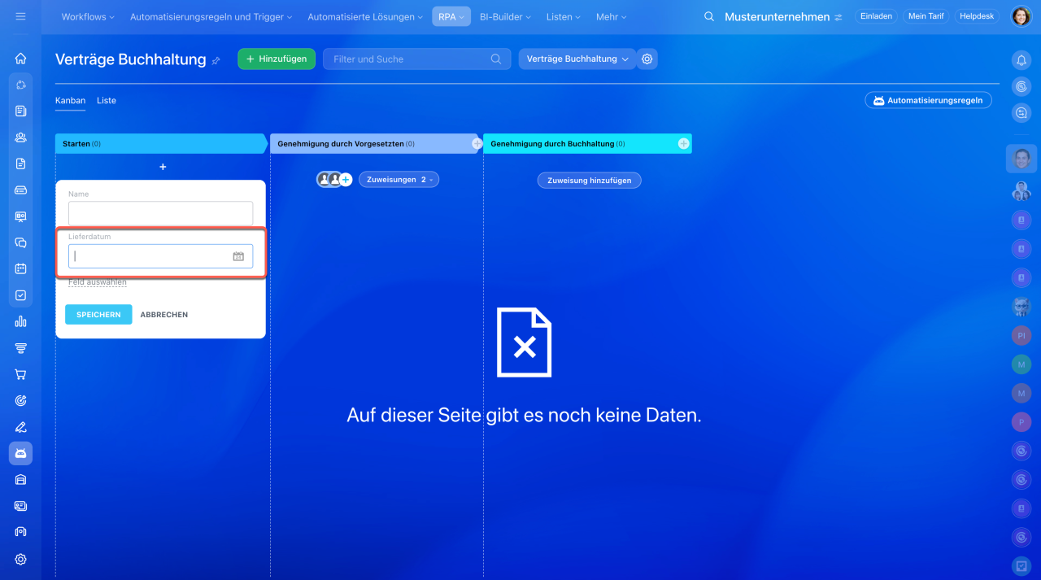Switch to the Liste tab

tap(107, 101)
